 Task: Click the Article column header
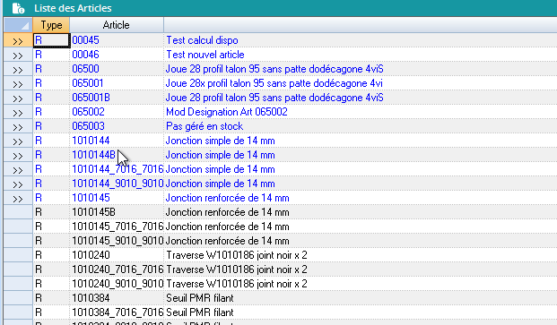[x=117, y=25]
